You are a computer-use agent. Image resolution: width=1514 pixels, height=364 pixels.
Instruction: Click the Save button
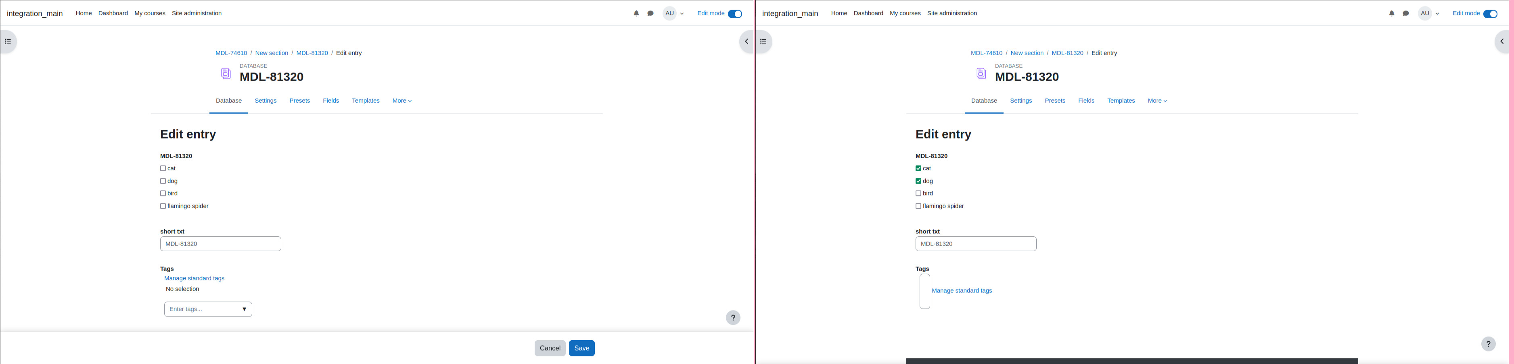[581, 348]
